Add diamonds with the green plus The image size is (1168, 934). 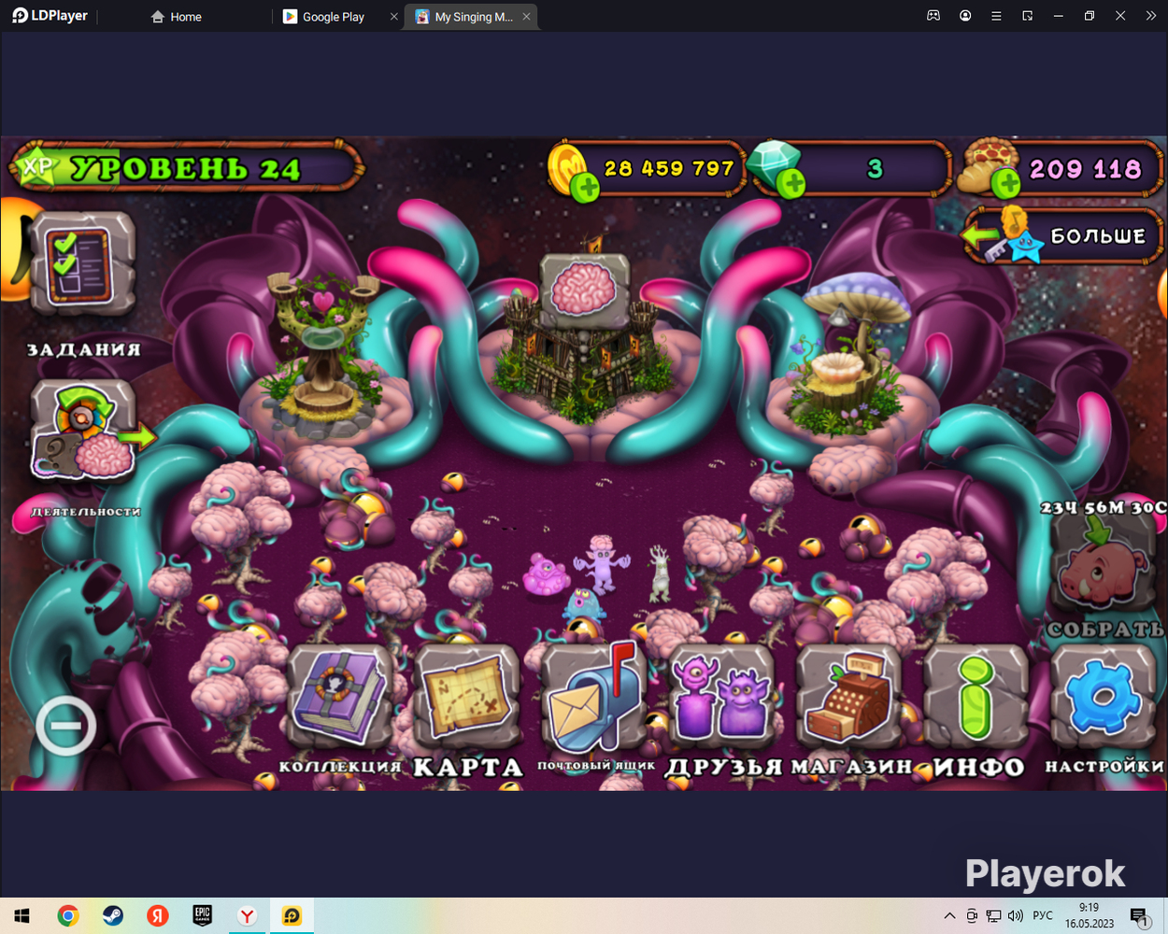pyautogui.click(x=791, y=184)
